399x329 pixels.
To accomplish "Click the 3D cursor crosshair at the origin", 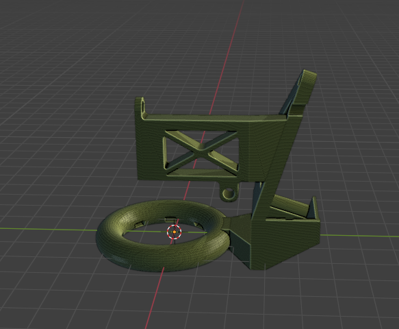I will (175, 232).
